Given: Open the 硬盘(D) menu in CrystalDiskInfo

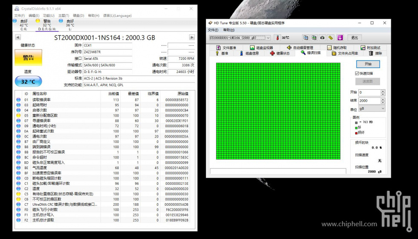Looking at the screenshot, I should pos(78,16).
